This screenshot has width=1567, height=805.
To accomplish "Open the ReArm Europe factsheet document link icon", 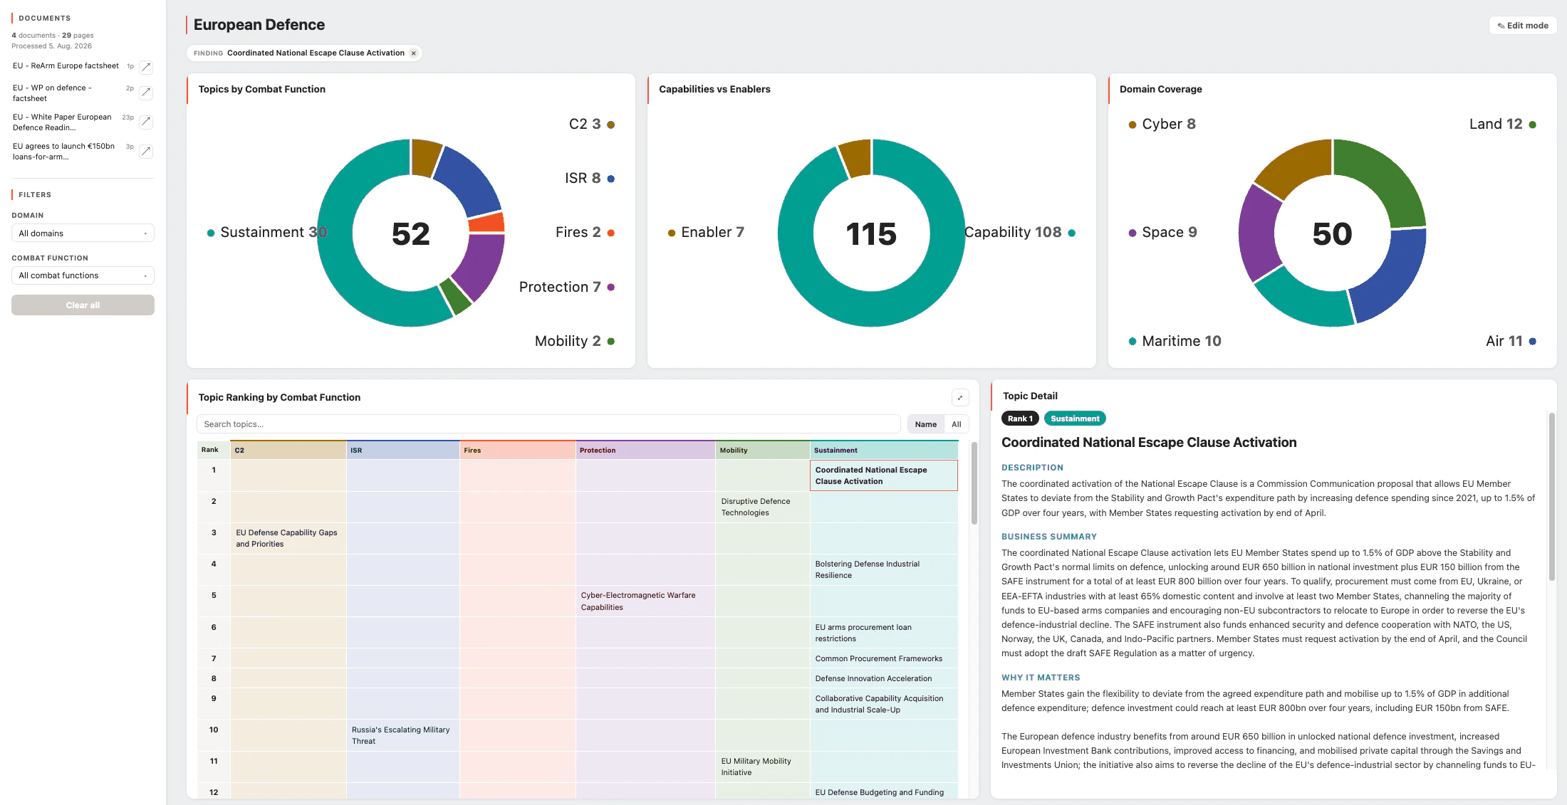I will pyautogui.click(x=146, y=67).
